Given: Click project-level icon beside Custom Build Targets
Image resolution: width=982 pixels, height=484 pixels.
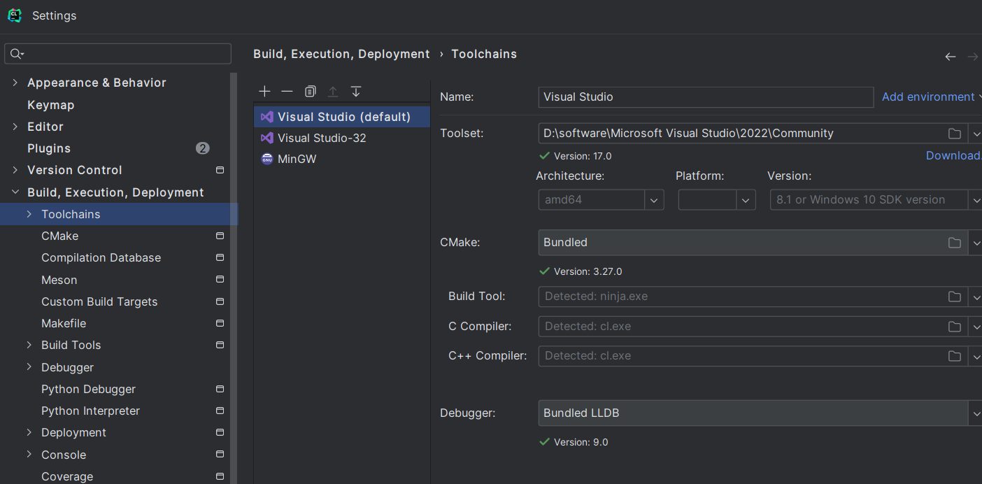Looking at the screenshot, I should (x=220, y=301).
